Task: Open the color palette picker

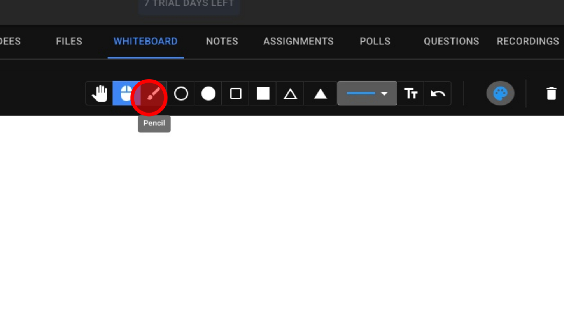Action: (500, 93)
